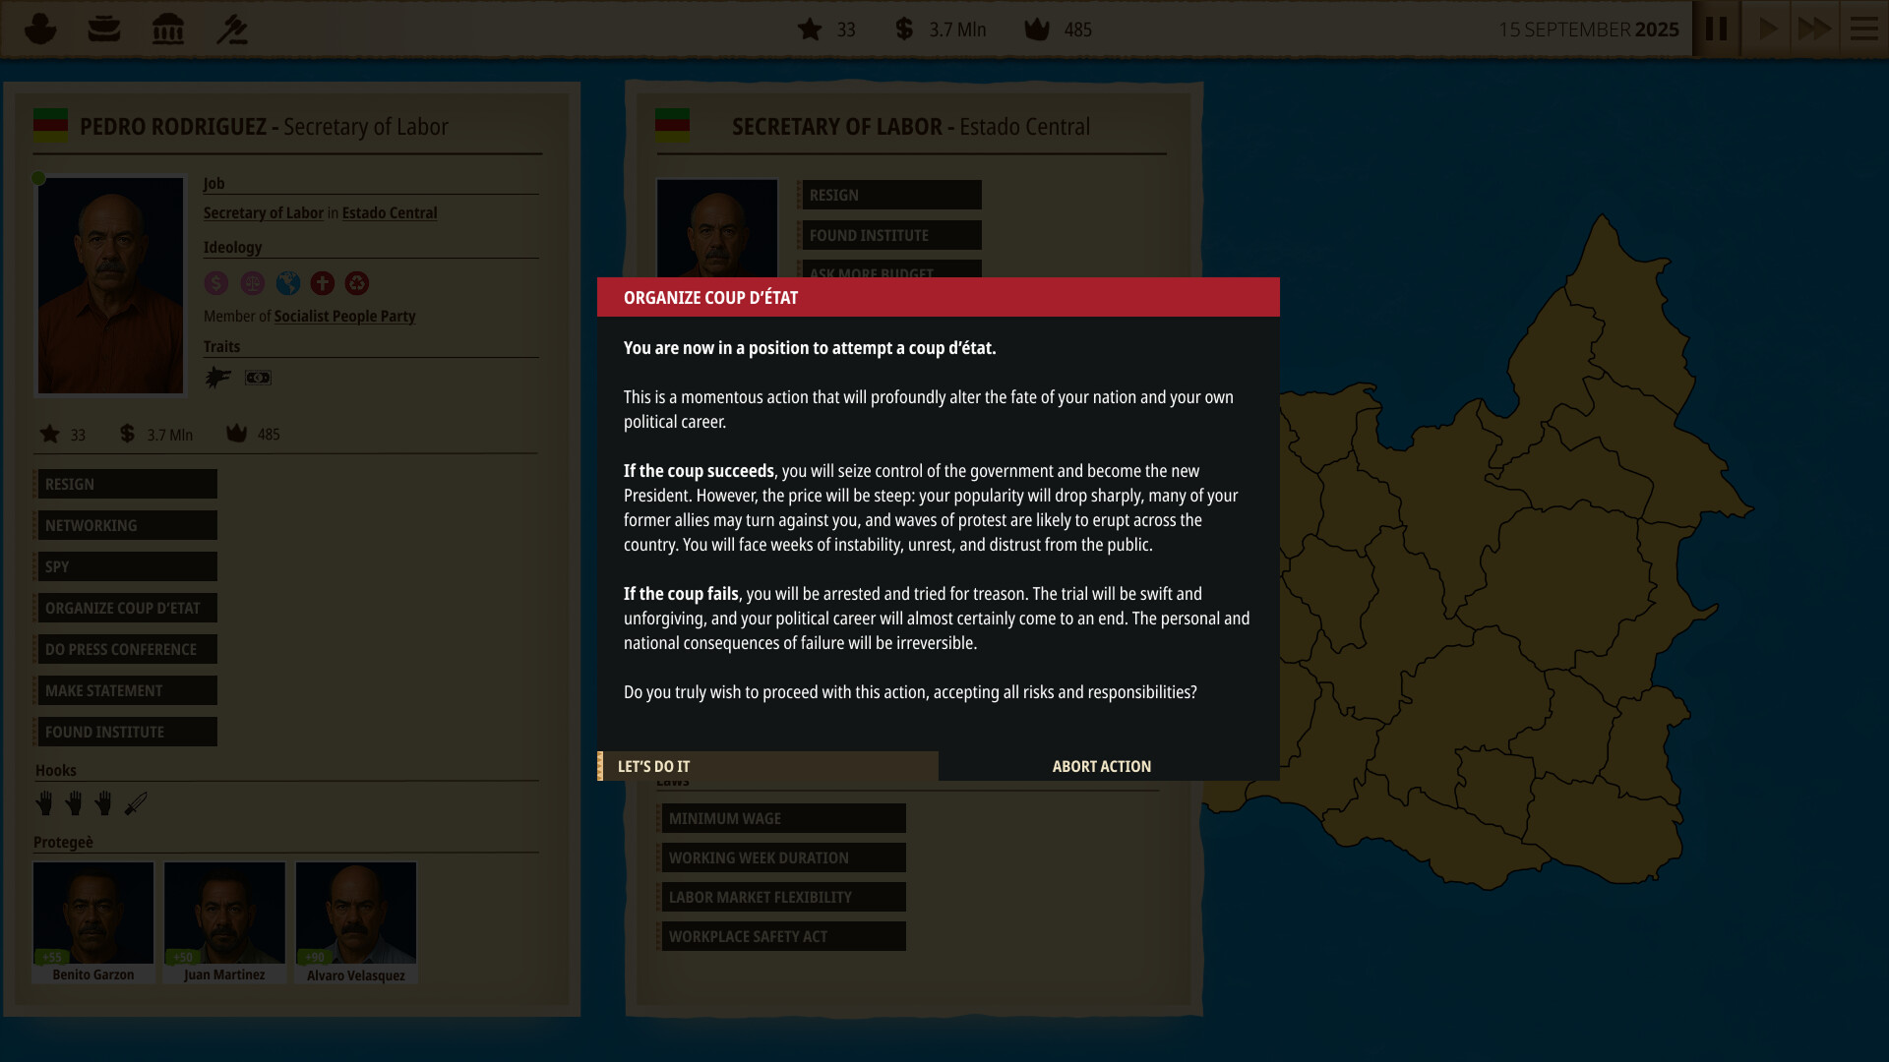1889x1062 pixels.
Task: Open the MINIMUM WAGE law entry
Action: click(x=782, y=818)
